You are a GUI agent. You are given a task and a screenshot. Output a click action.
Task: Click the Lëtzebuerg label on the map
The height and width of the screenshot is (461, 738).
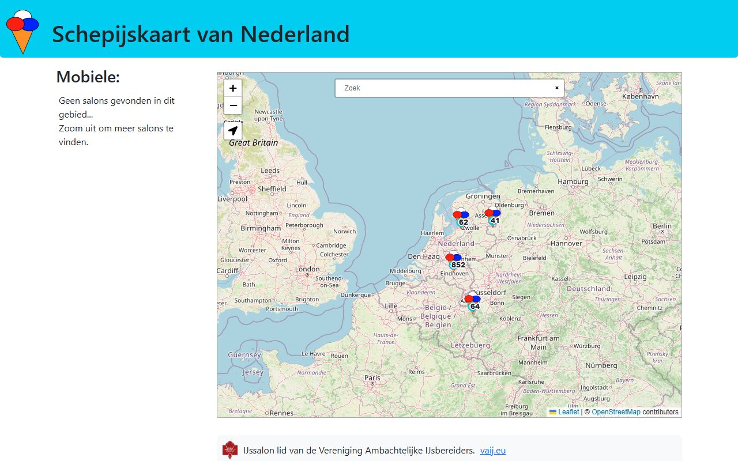point(470,345)
